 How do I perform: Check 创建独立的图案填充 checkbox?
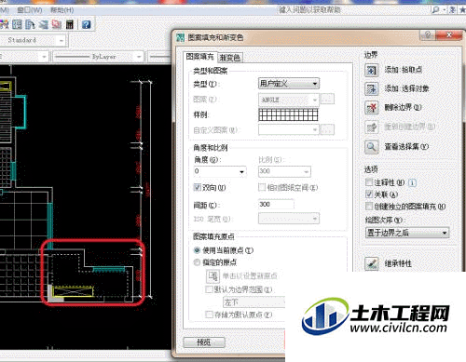click(369, 206)
